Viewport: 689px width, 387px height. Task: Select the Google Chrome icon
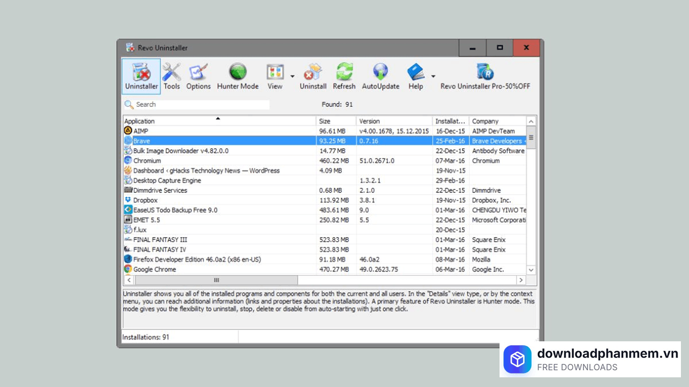[x=128, y=269]
